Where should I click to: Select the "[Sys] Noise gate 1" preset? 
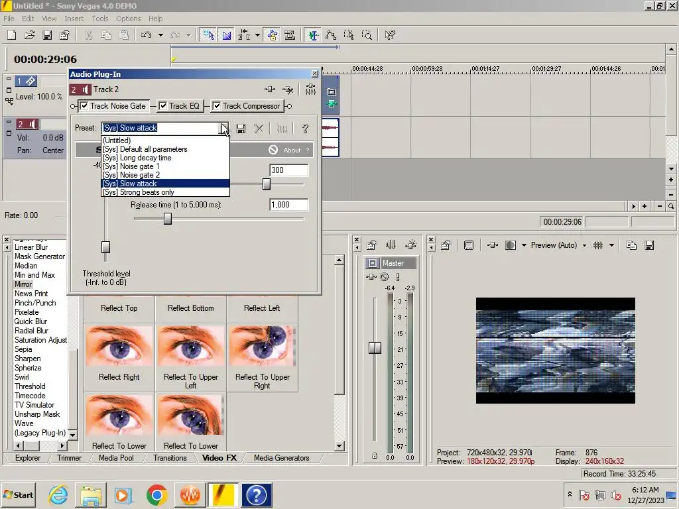(165, 166)
